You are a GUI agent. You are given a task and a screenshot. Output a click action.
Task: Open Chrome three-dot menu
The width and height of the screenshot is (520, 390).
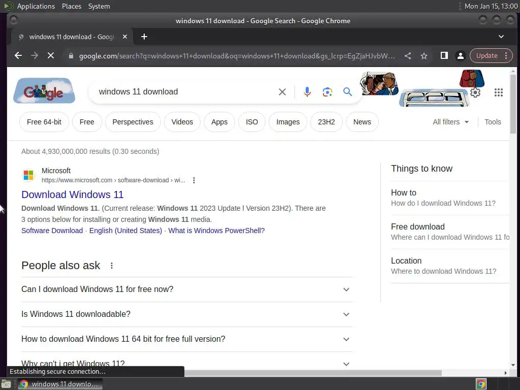click(x=506, y=56)
